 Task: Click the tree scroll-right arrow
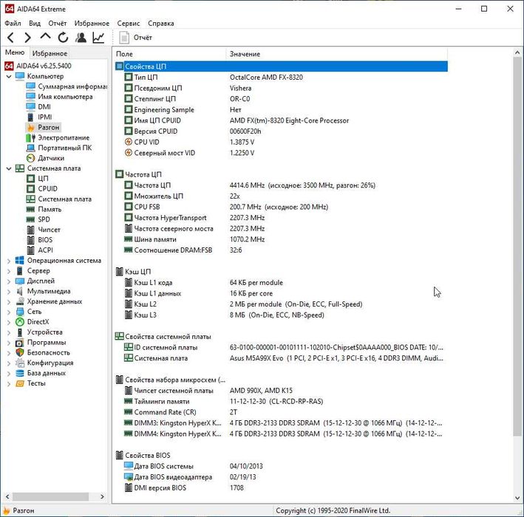click(x=102, y=496)
